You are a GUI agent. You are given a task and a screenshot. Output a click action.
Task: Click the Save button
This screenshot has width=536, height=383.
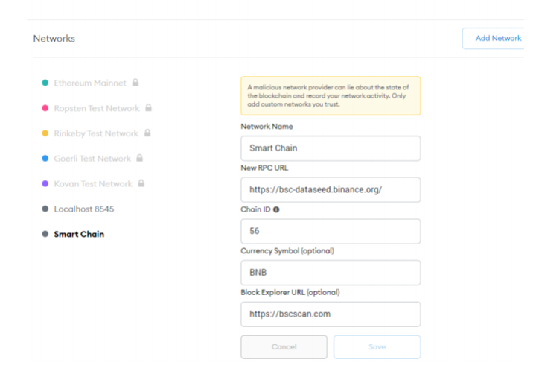[x=377, y=347]
